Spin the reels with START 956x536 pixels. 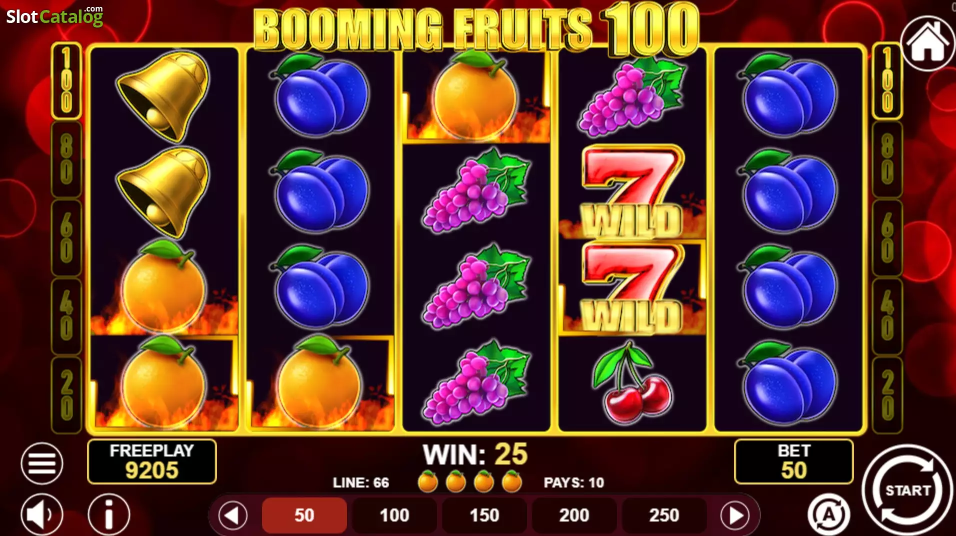coord(907,490)
